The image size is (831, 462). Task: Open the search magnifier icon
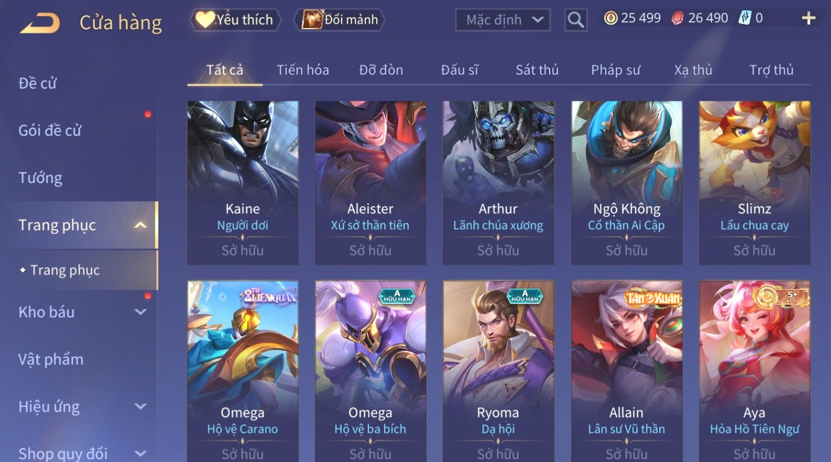[576, 20]
